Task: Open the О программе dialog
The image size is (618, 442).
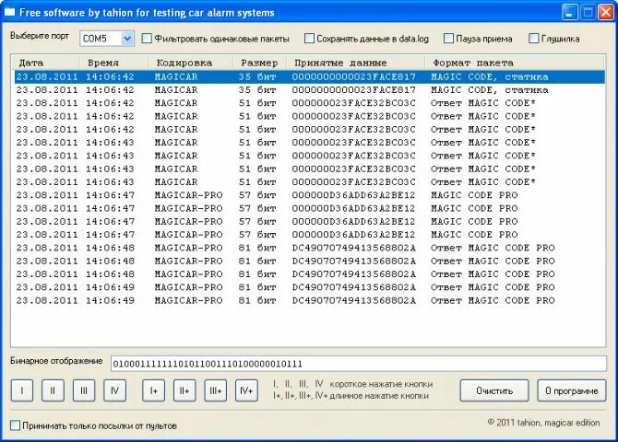Action: 572,390
